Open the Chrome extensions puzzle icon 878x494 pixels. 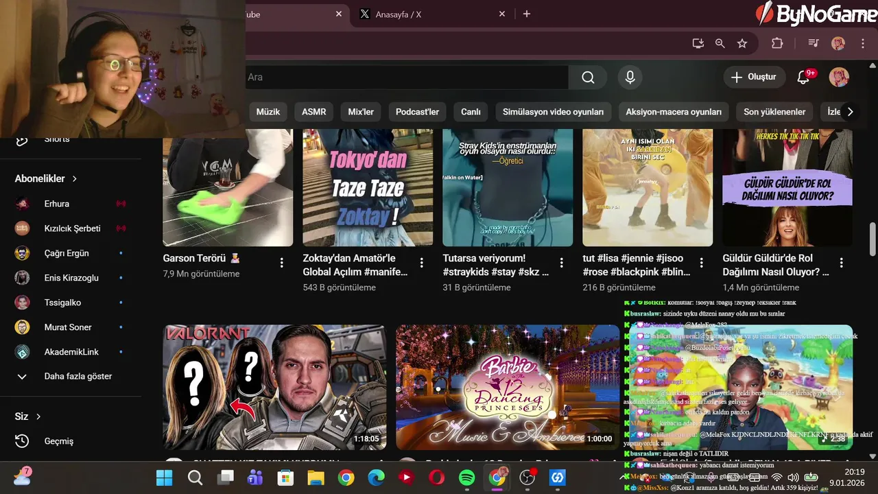tap(777, 43)
